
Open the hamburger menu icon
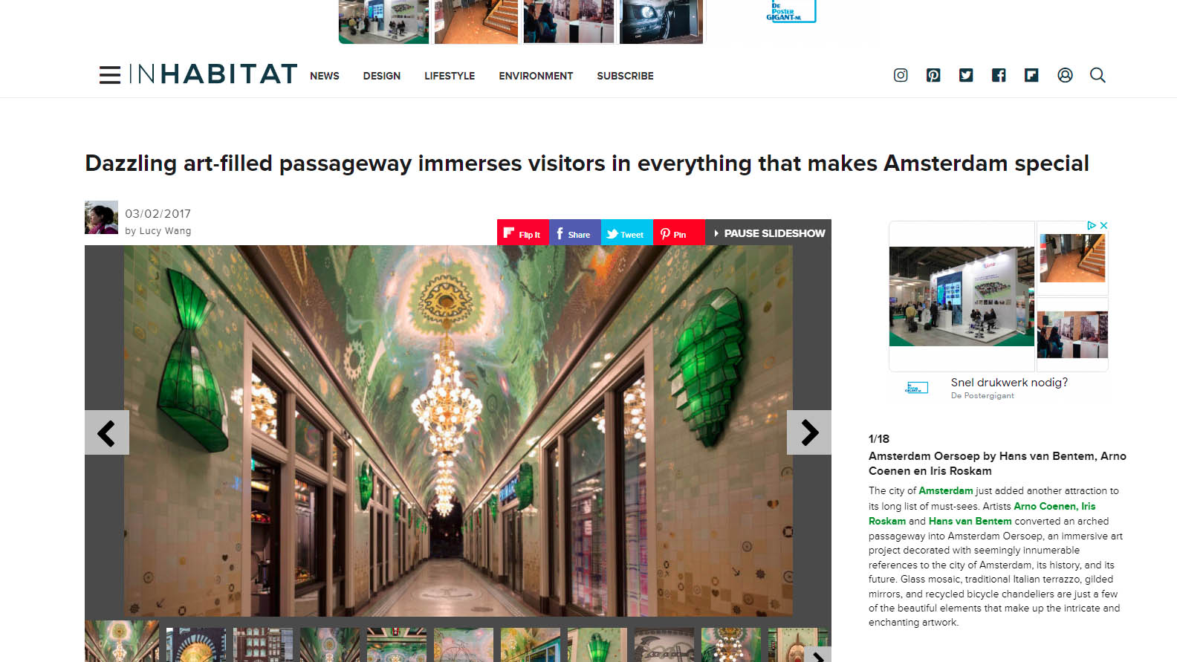(x=110, y=75)
